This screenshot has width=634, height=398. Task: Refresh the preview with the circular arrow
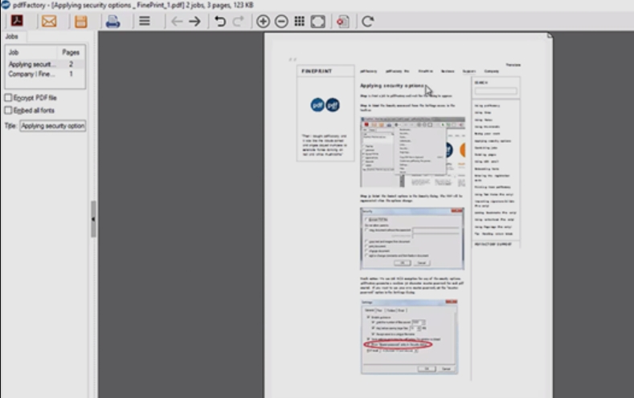click(x=367, y=22)
